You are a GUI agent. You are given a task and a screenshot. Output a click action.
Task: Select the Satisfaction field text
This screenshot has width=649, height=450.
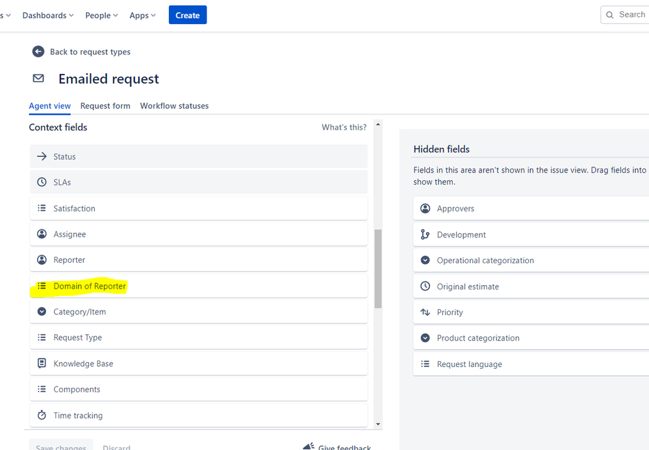click(74, 208)
